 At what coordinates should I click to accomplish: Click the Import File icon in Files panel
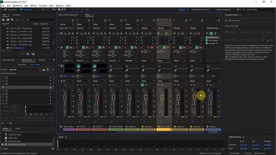coord(8,19)
